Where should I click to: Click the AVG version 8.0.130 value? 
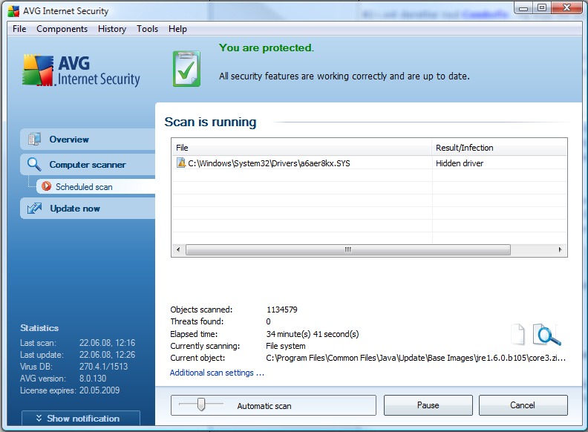click(93, 379)
